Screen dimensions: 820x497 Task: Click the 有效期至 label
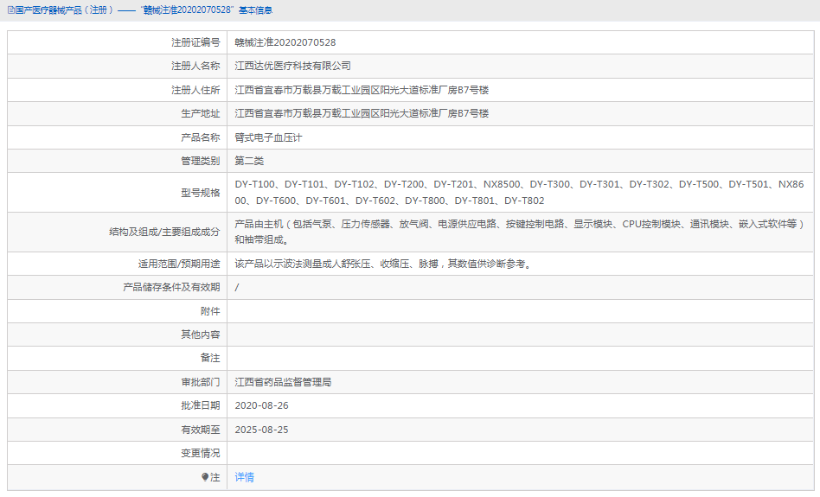201,430
